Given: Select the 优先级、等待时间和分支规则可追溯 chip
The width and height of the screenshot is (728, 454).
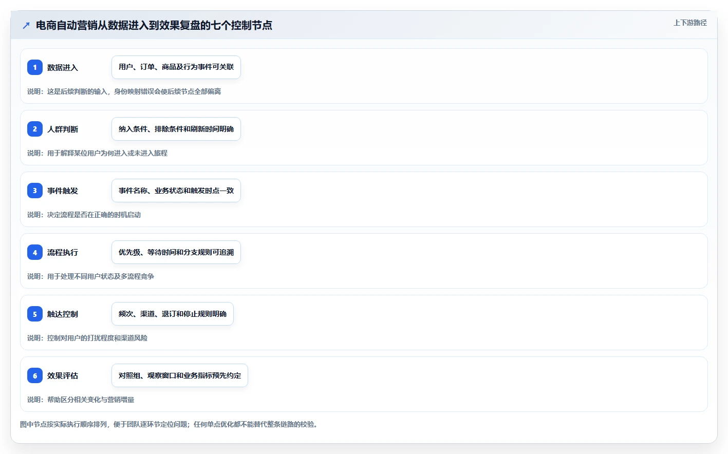Looking at the screenshot, I should pos(176,252).
